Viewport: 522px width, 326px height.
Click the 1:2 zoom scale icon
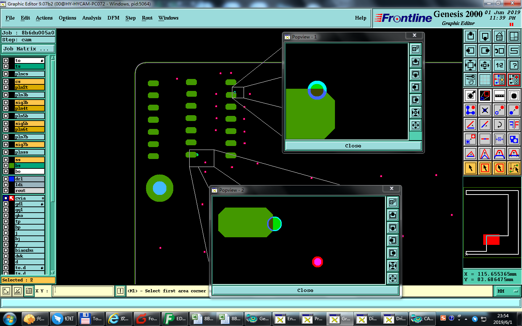(500, 65)
